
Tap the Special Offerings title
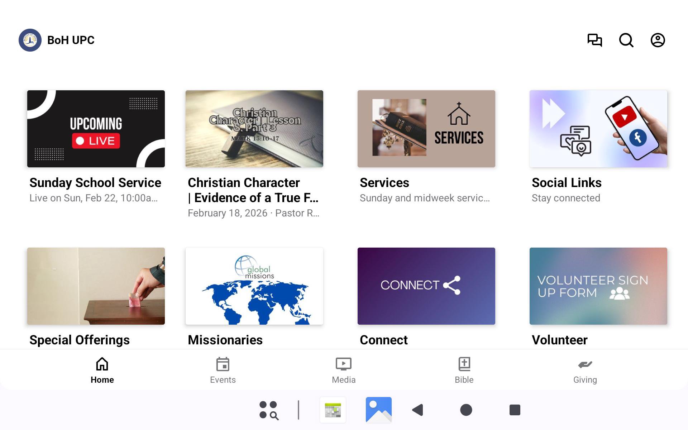point(80,340)
